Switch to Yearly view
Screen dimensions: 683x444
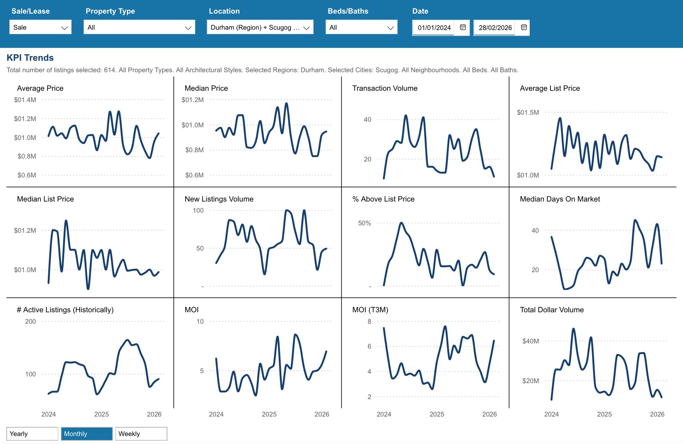32,434
